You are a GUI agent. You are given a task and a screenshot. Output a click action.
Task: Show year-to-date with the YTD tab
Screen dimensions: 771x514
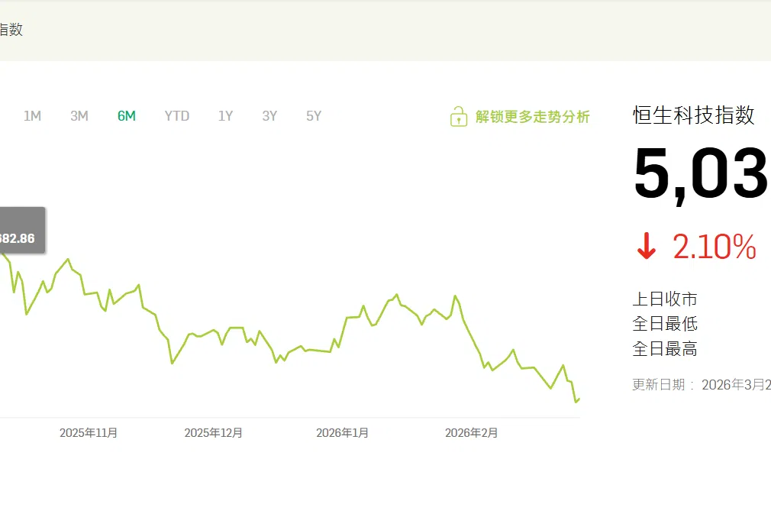coord(177,116)
